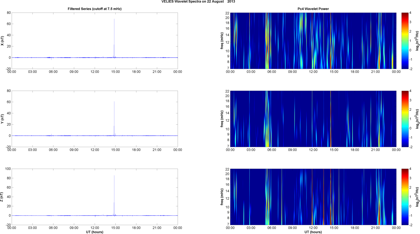The image size is (420, 234).
Task: Select the Y (nT) axis label
Action: tap(2, 119)
